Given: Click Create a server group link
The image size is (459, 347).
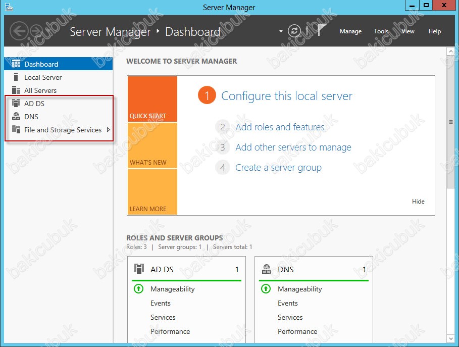Looking at the screenshot, I should (278, 168).
